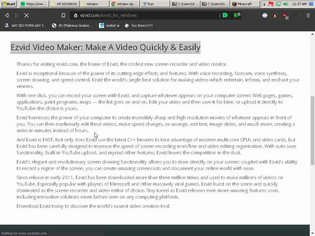Click the 'Ezvid's elegant and revolutionary' paragraph
315x236 pixels.
tap(157, 165)
